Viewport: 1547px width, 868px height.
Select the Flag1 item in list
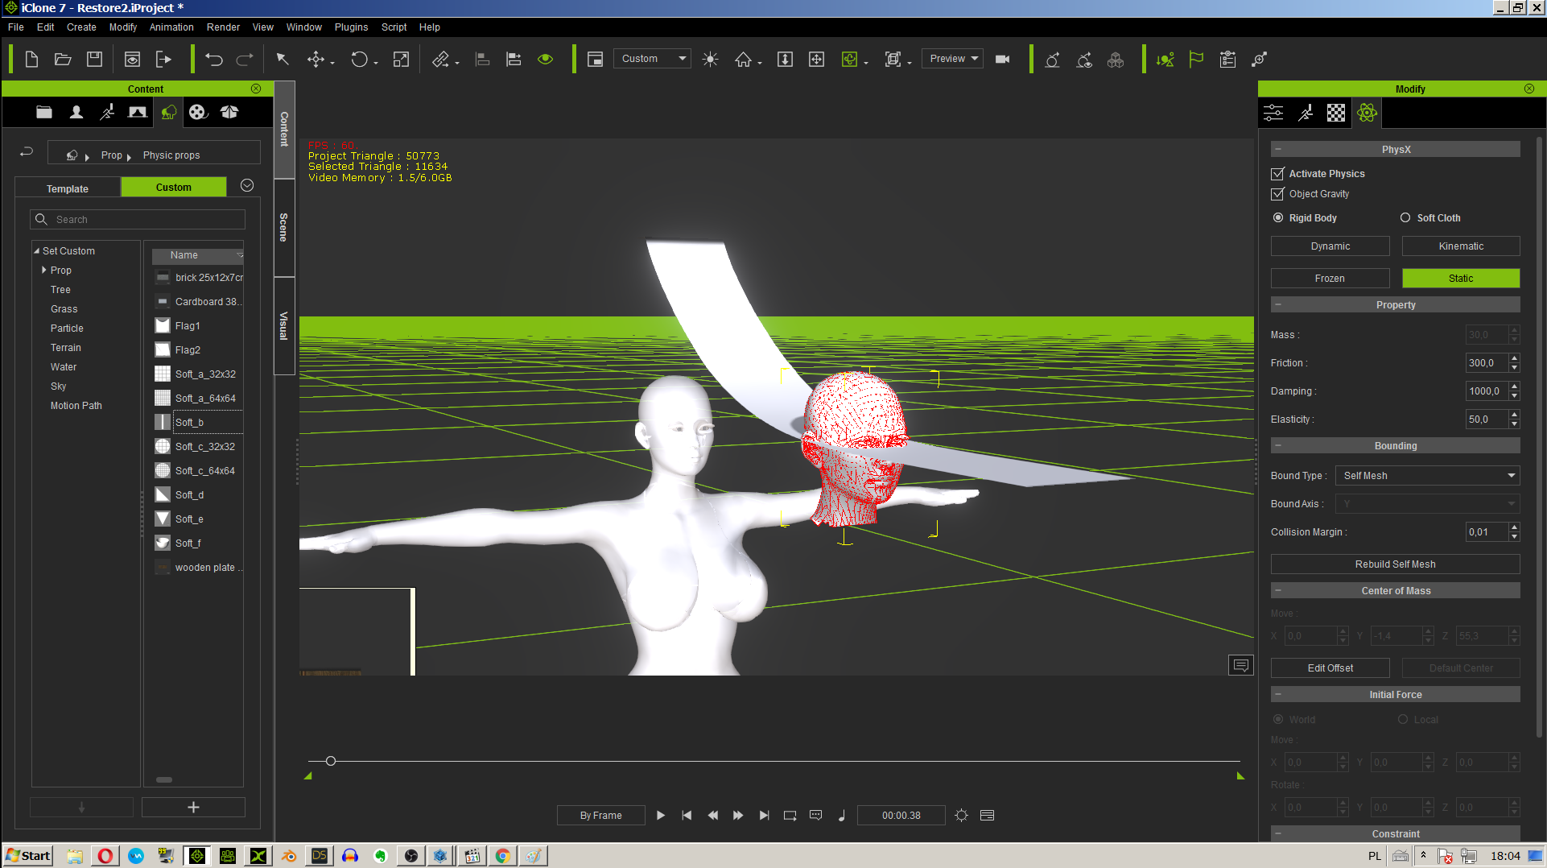click(198, 325)
